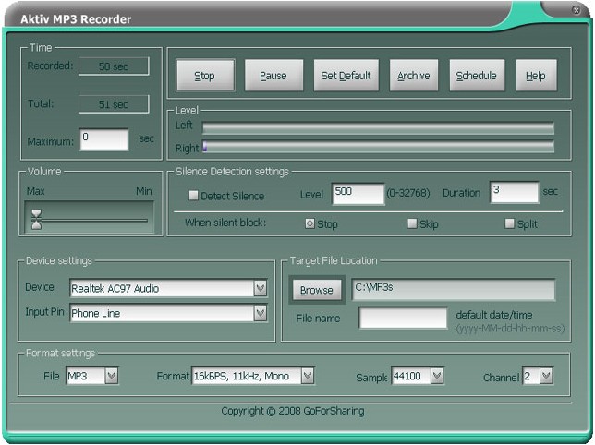Viewport: 595px width, 445px height.
Task: Click the 16kBPS, 11kHz, Mono text
Action: 242,376
